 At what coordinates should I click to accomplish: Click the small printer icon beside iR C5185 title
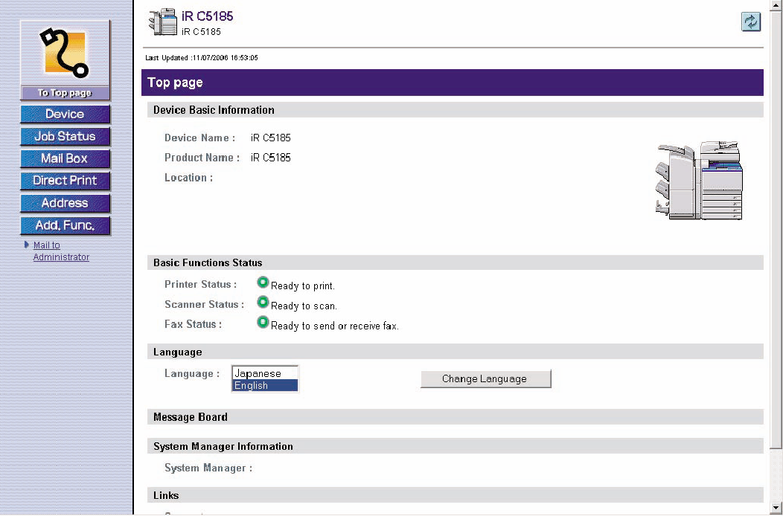coord(163,22)
